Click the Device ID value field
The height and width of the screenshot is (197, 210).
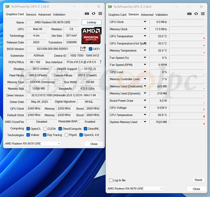(x=85, y=56)
